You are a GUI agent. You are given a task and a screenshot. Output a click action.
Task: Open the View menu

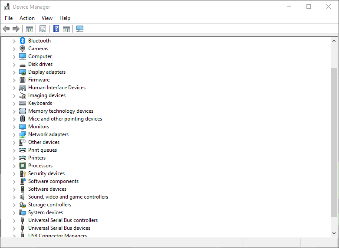[47, 18]
